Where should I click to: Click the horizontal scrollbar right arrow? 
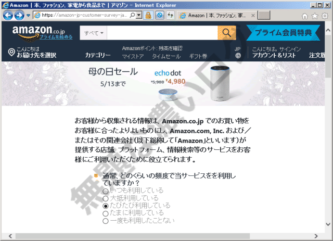(316, 236)
